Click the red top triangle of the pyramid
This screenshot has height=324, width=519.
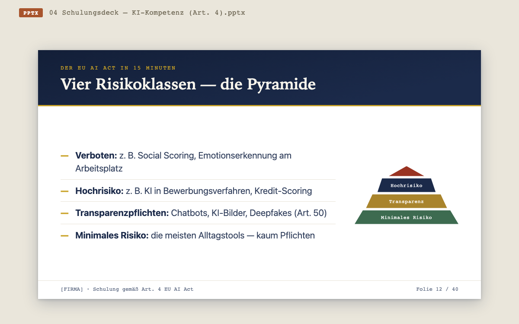pos(407,172)
